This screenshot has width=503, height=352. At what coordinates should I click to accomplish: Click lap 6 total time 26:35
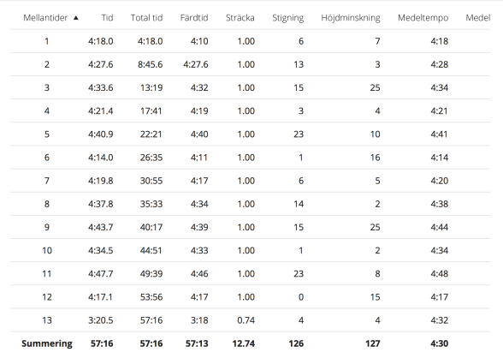tap(151, 158)
